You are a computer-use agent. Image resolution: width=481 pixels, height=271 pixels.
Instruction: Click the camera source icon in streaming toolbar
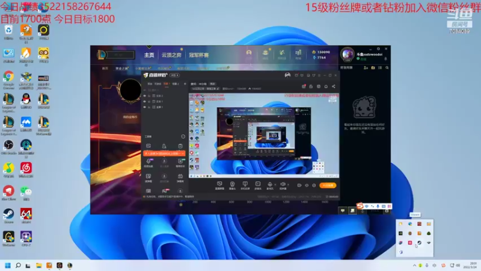coord(232,185)
